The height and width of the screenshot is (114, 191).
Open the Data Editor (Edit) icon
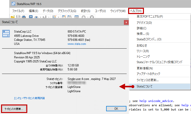[x=64, y=17]
